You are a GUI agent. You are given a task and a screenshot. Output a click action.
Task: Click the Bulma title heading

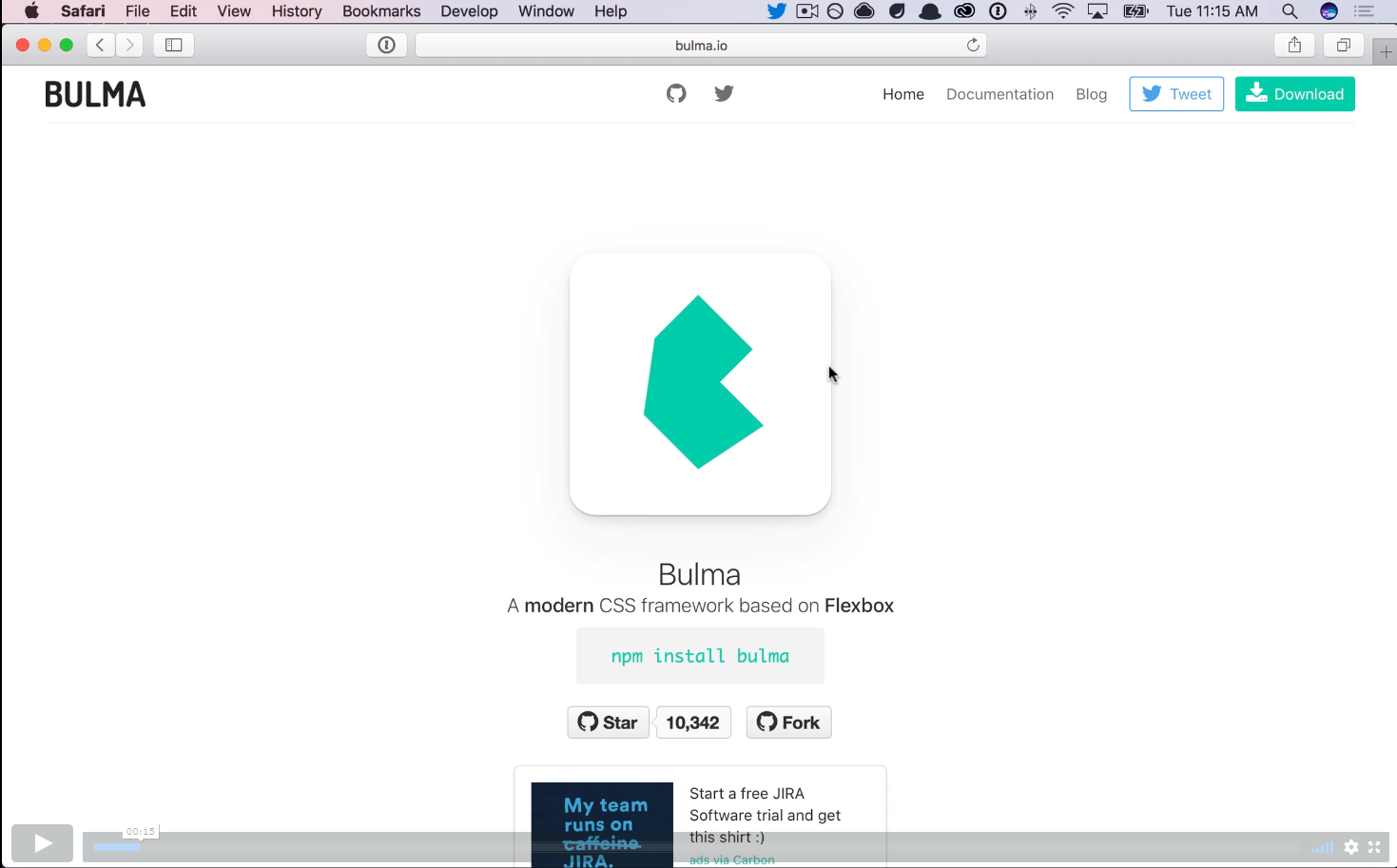tap(699, 574)
